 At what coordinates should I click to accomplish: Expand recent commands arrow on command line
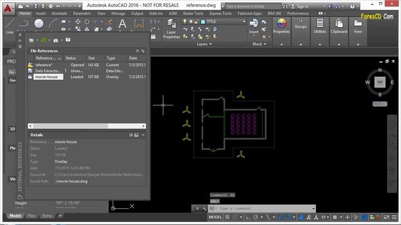pyautogui.click(x=313, y=208)
